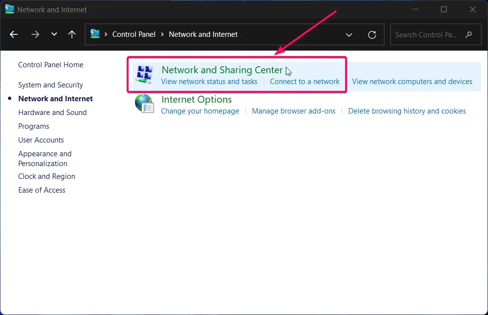Open the recent locations dropdown chevron
Viewport: 488px width, 315px height.
click(54, 34)
